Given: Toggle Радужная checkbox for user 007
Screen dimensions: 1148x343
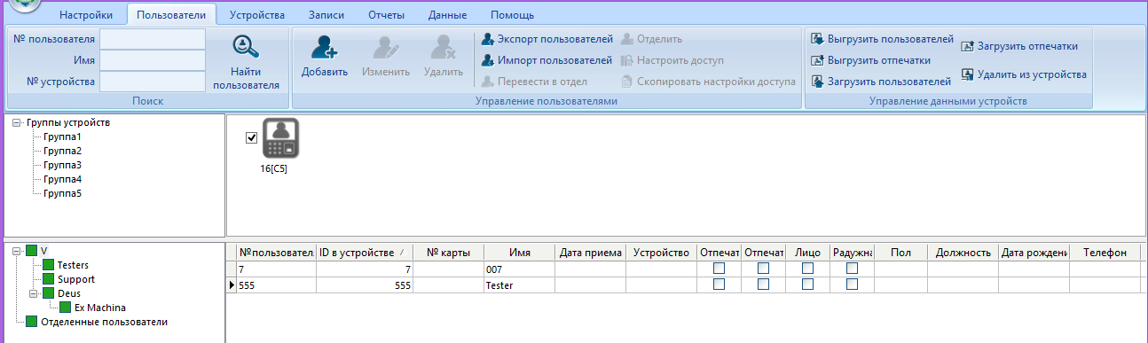Looking at the screenshot, I should 853,269.
